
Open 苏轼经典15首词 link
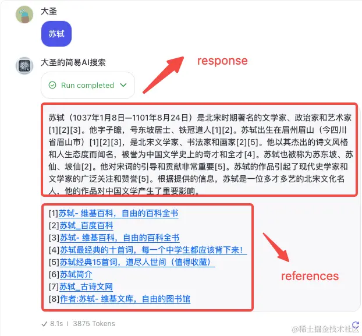(x=137, y=262)
